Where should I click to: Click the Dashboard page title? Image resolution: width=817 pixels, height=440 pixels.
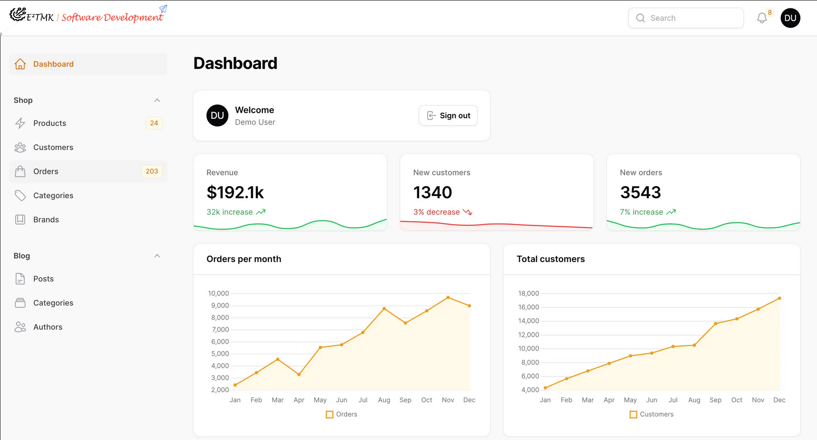[x=235, y=63]
